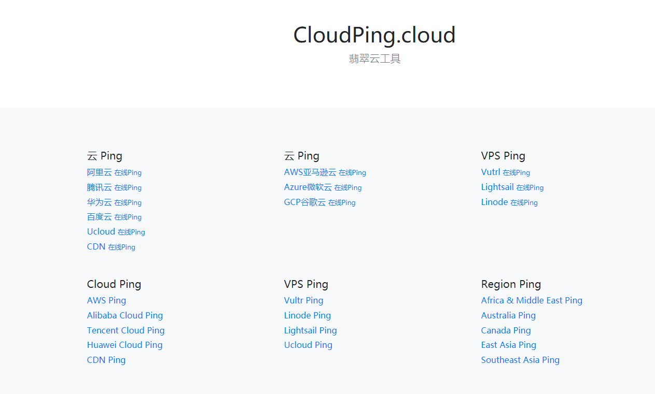Image resolution: width=655 pixels, height=394 pixels.
Task: Open Australia Ping
Action: pos(508,315)
